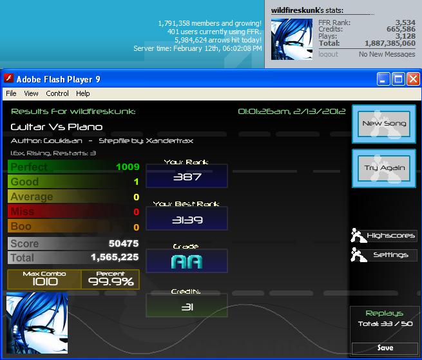Click the AA grade box

pyautogui.click(x=187, y=261)
